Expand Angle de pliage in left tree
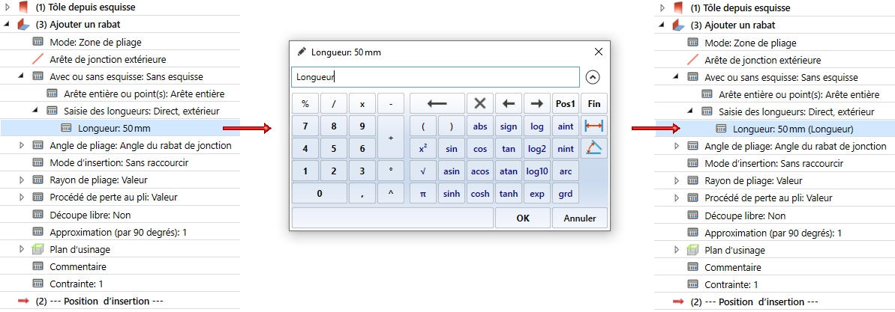 click(x=23, y=145)
